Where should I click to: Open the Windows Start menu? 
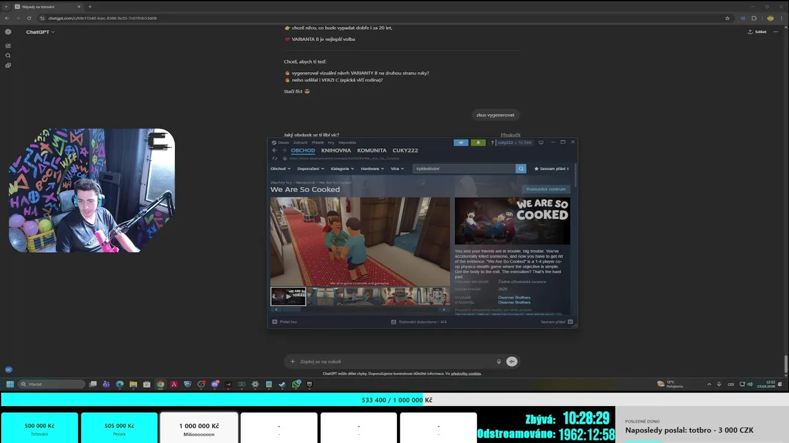(x=10, y=384)
